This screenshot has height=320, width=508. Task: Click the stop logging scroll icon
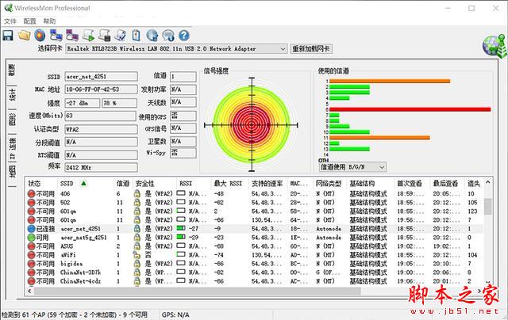[x=104, y=35]
